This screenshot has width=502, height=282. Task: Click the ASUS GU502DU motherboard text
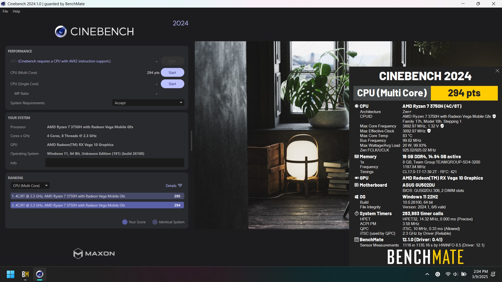(x=419, y=185)
